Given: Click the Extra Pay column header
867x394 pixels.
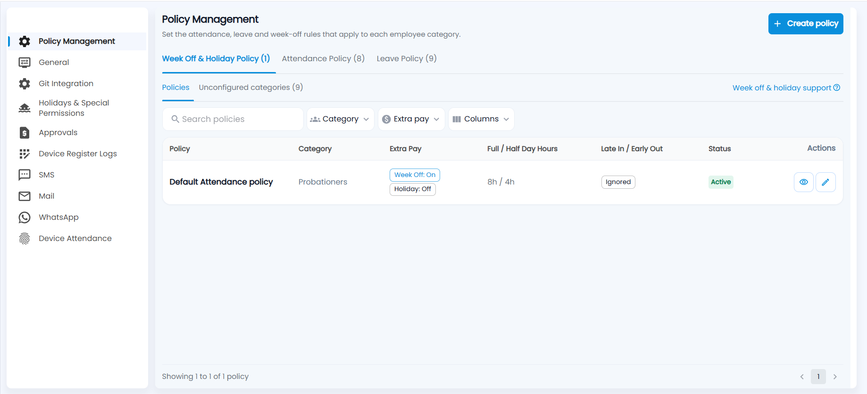Looking at the screenshot, I should (406, 149).
